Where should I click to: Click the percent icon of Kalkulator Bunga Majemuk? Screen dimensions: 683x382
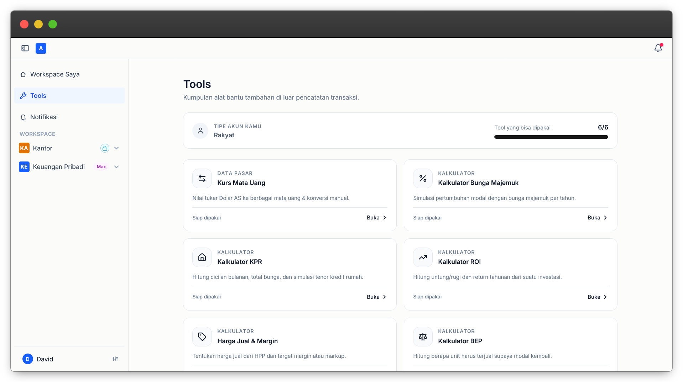(x=423, y=178)
